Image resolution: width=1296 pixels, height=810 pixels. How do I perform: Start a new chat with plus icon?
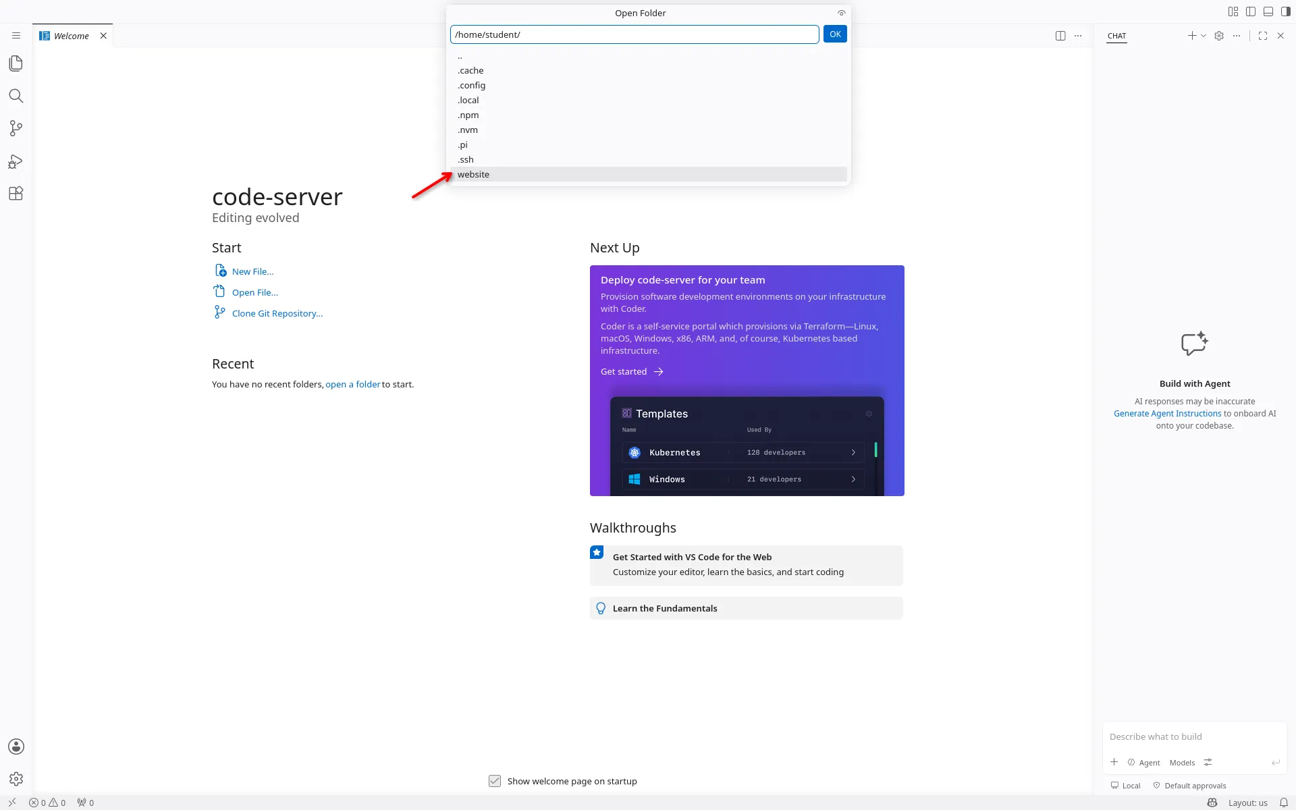click(x=1192, y=36)
